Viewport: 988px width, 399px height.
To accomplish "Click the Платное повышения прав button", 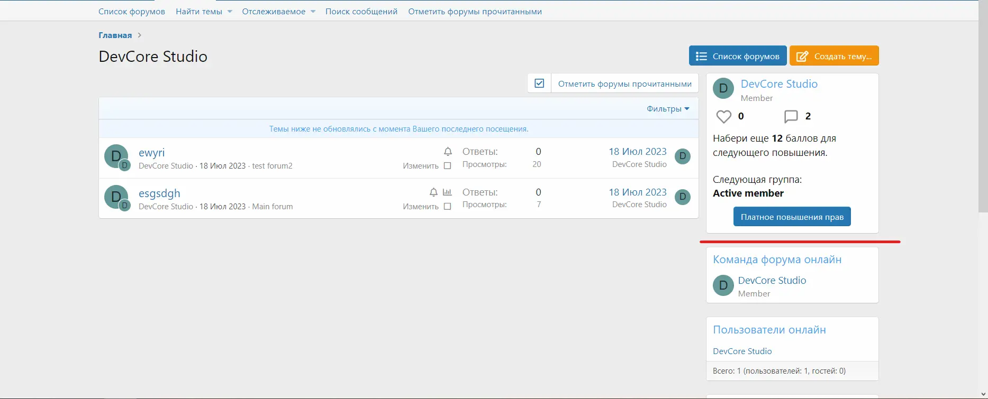I will click(x=792, y=217).
